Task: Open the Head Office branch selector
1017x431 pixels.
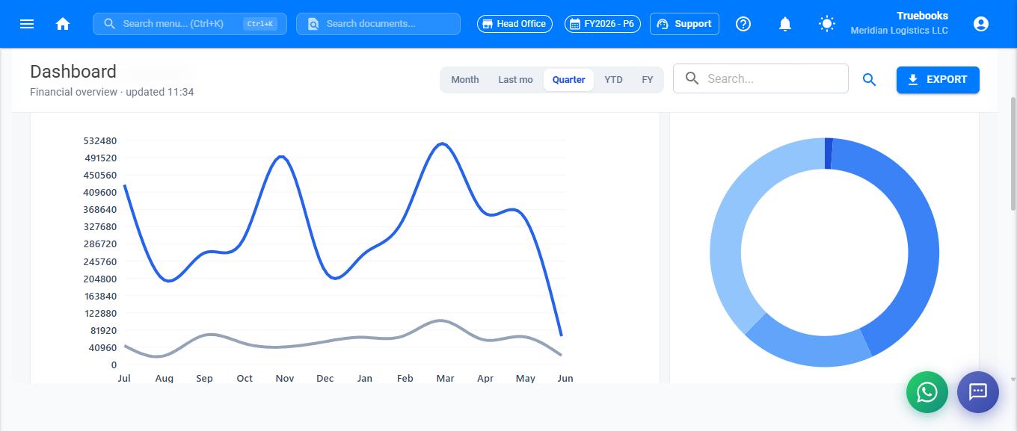Action: 514,24
